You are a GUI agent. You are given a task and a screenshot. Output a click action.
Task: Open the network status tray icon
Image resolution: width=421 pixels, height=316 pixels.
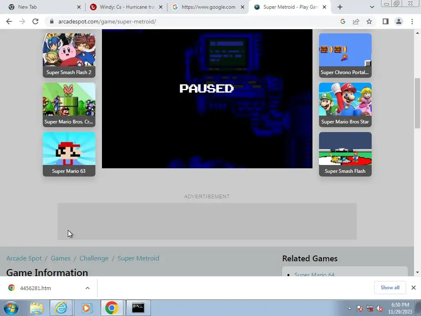(370, 308)
